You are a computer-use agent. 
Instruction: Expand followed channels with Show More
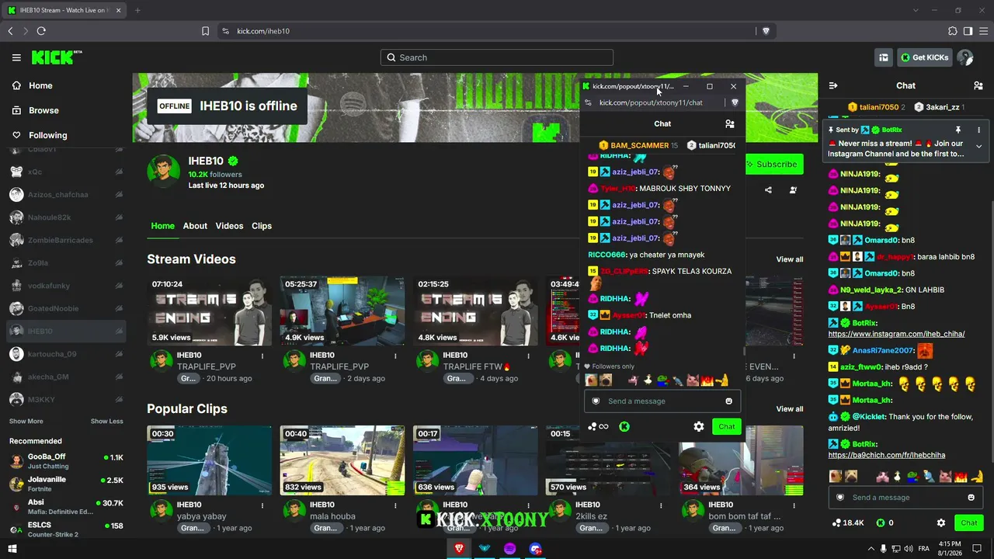(26, 422)
